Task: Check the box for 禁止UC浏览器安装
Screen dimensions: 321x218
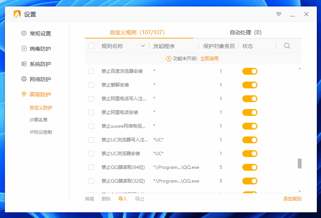Action: pyautogui.click(x=91, y=154)
